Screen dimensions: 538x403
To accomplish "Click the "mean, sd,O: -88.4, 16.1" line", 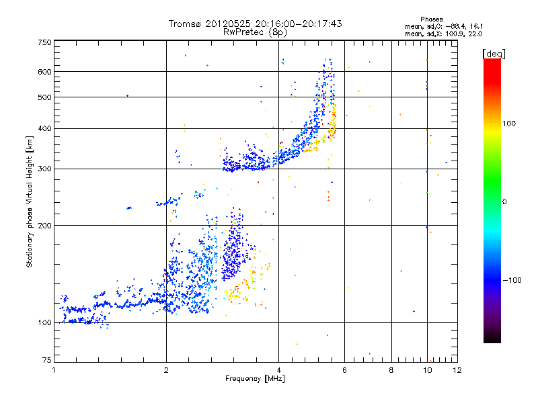I will tap(444, 26).
